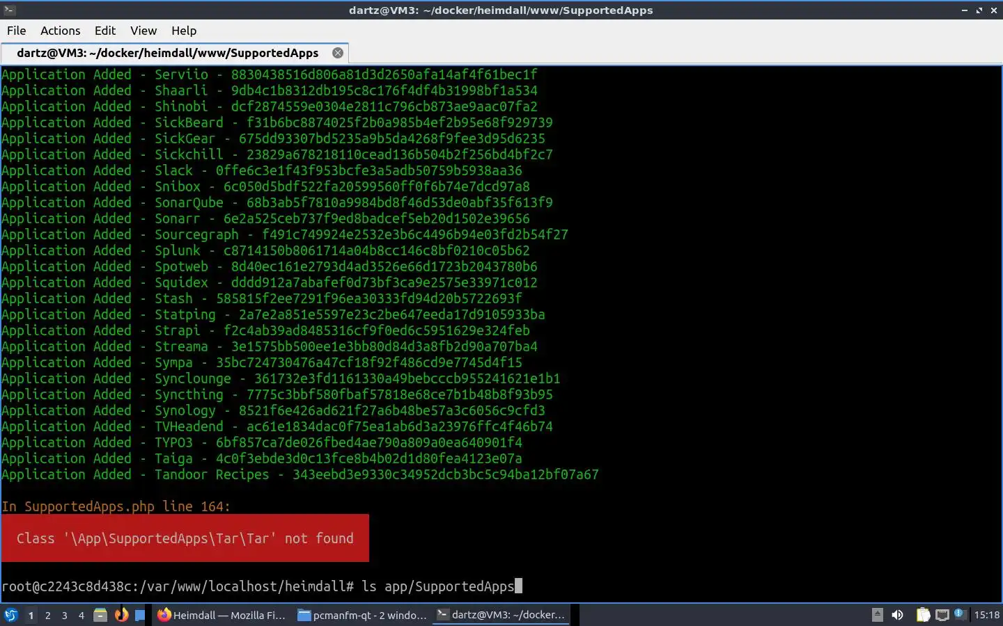Open the volume speaker tray icon
This screenshot has height=626, width=1003.
point(897,615)
